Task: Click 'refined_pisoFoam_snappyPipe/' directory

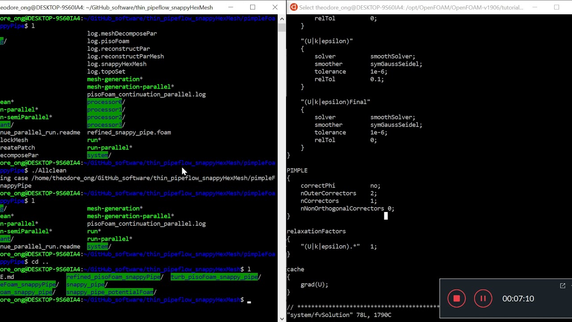Action: (115, 277)
